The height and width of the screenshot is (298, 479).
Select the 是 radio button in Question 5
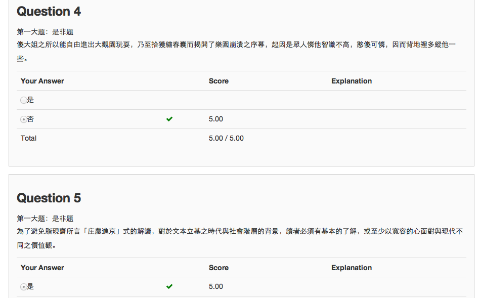tap(24, 287)
